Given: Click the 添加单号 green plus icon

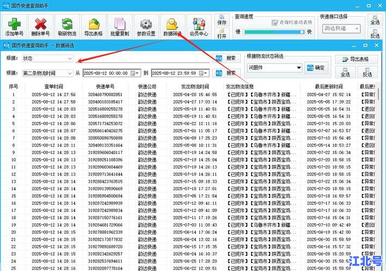Looking at the screenshot, I should (x=14, y=24).
